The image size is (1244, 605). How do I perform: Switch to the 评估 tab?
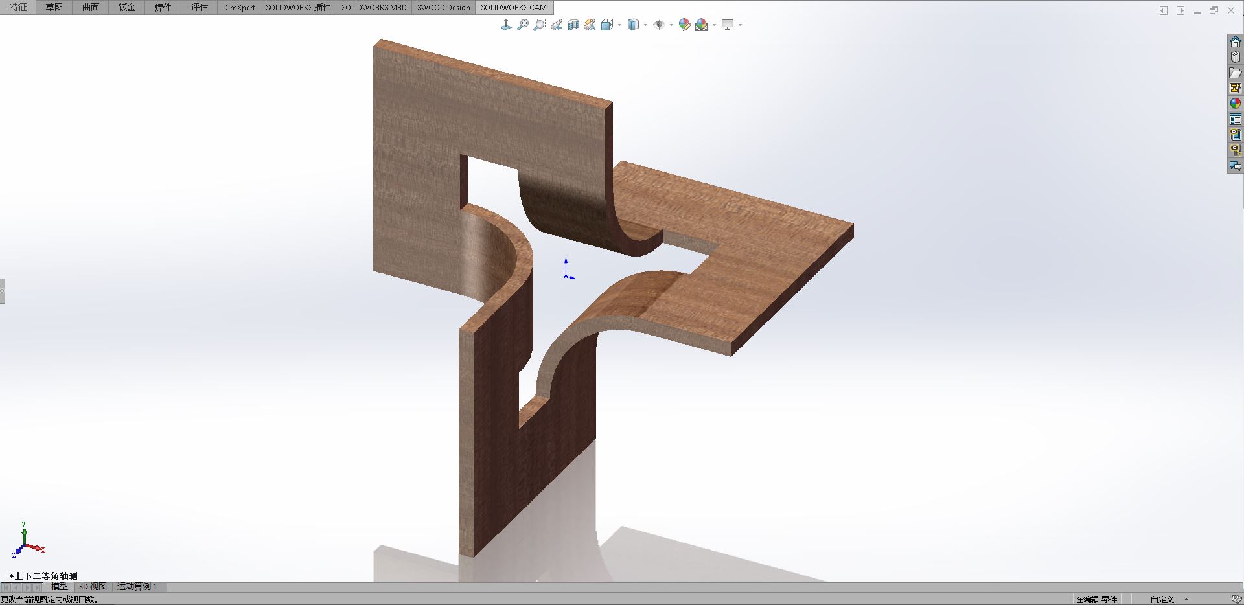pos(200,7)
